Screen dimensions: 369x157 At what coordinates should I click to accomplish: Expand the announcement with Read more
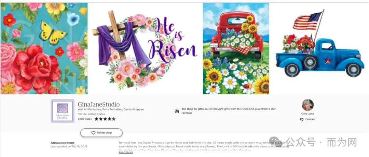[x=126, y=152]
